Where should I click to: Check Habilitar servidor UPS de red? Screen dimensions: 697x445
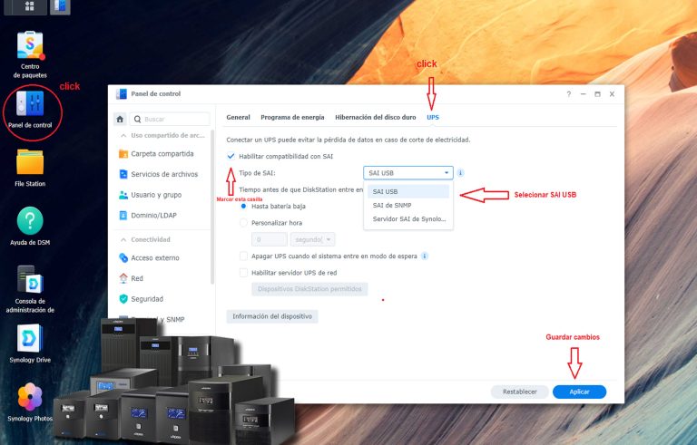pyautogui.click(x=243, y=272)
